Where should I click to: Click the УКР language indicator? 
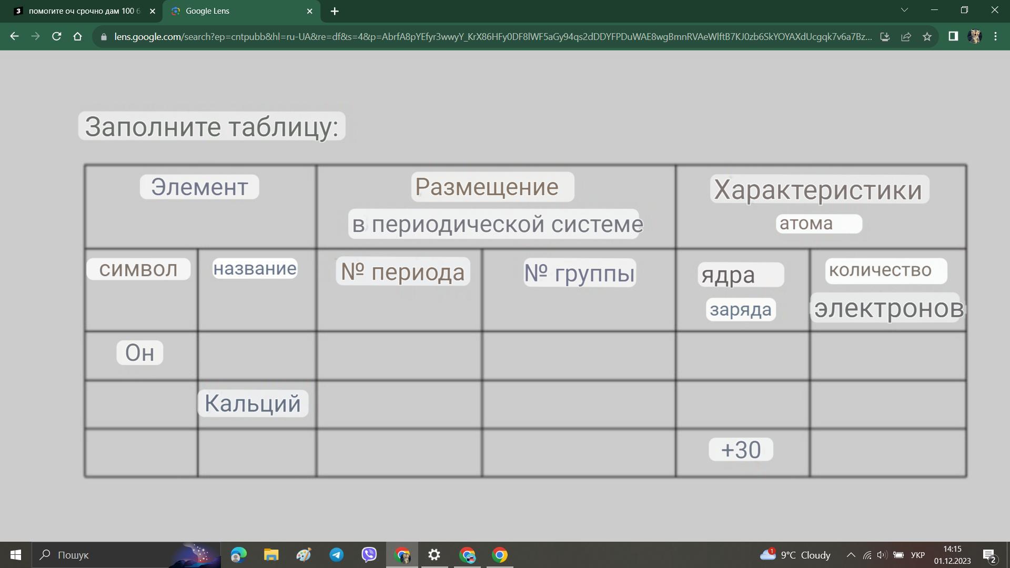pos(917,555)
